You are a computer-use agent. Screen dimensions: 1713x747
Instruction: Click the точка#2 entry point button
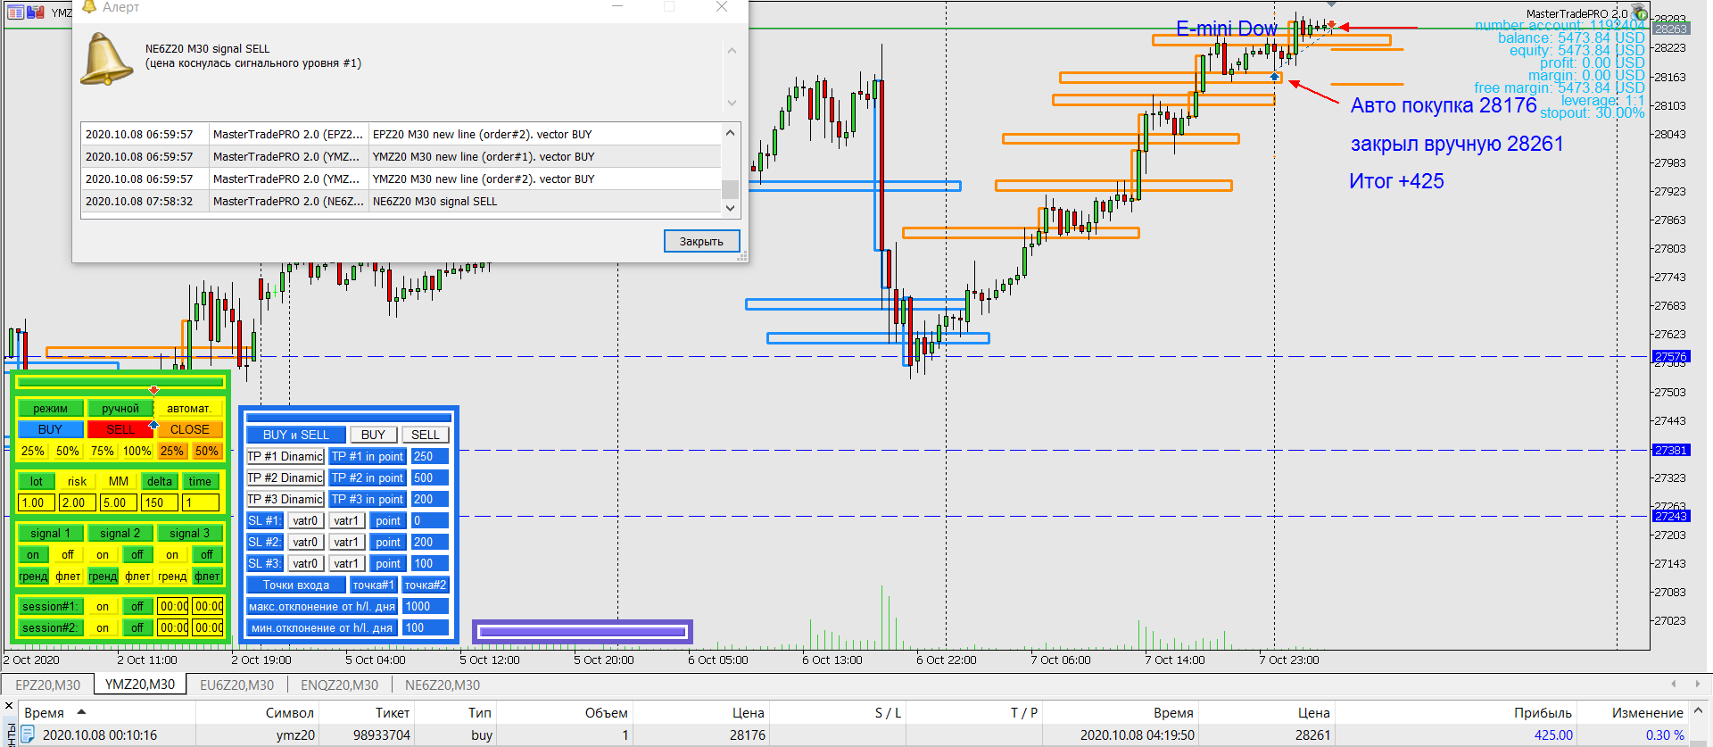point(425,585)
